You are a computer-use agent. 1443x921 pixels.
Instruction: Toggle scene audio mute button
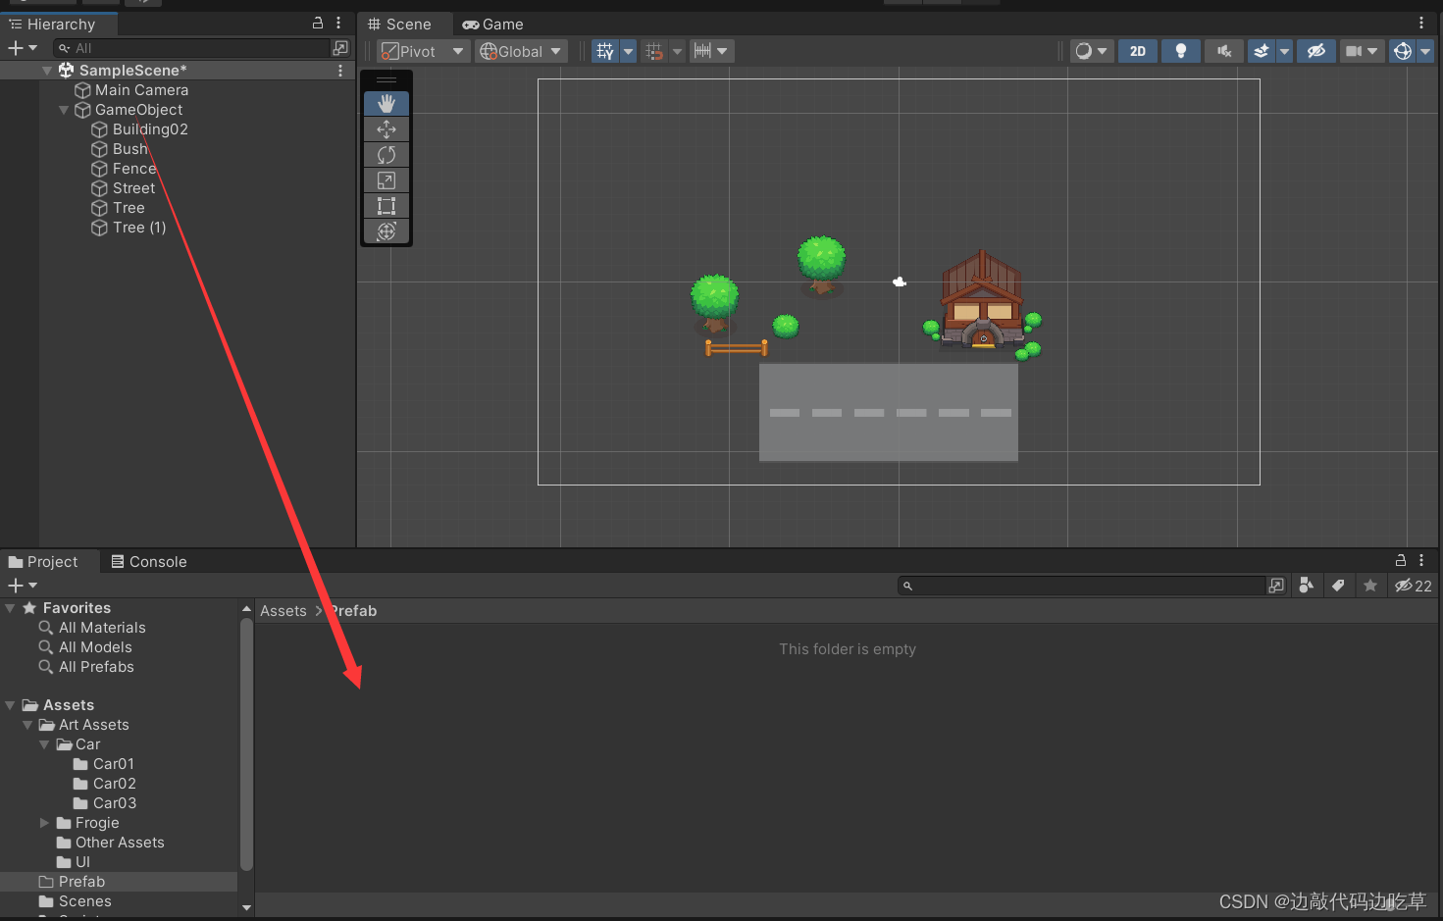pyautogui.click(x=1224, y=51)
